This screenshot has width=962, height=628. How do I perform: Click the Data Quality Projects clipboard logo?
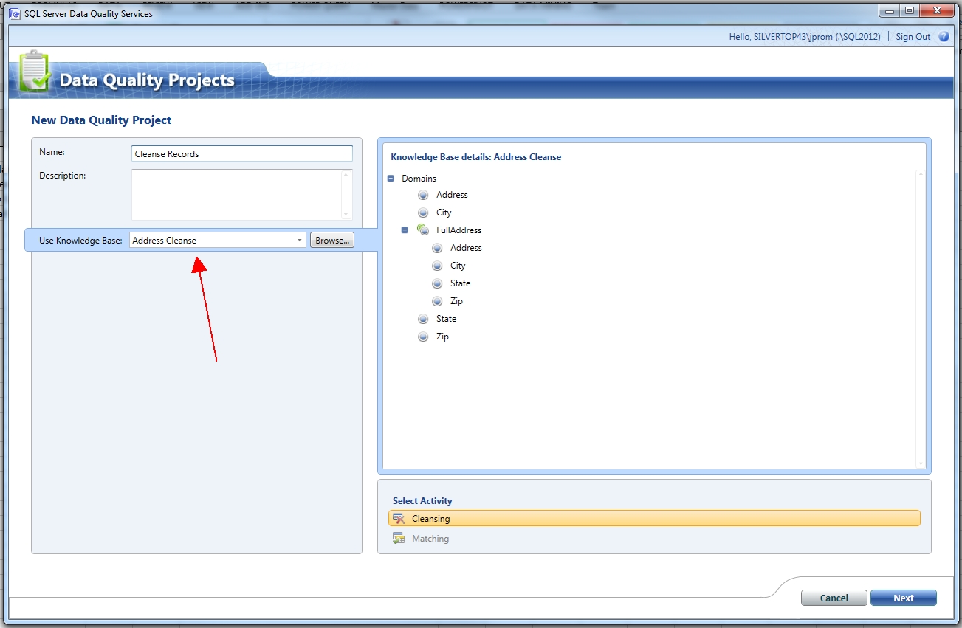(34, 73)
